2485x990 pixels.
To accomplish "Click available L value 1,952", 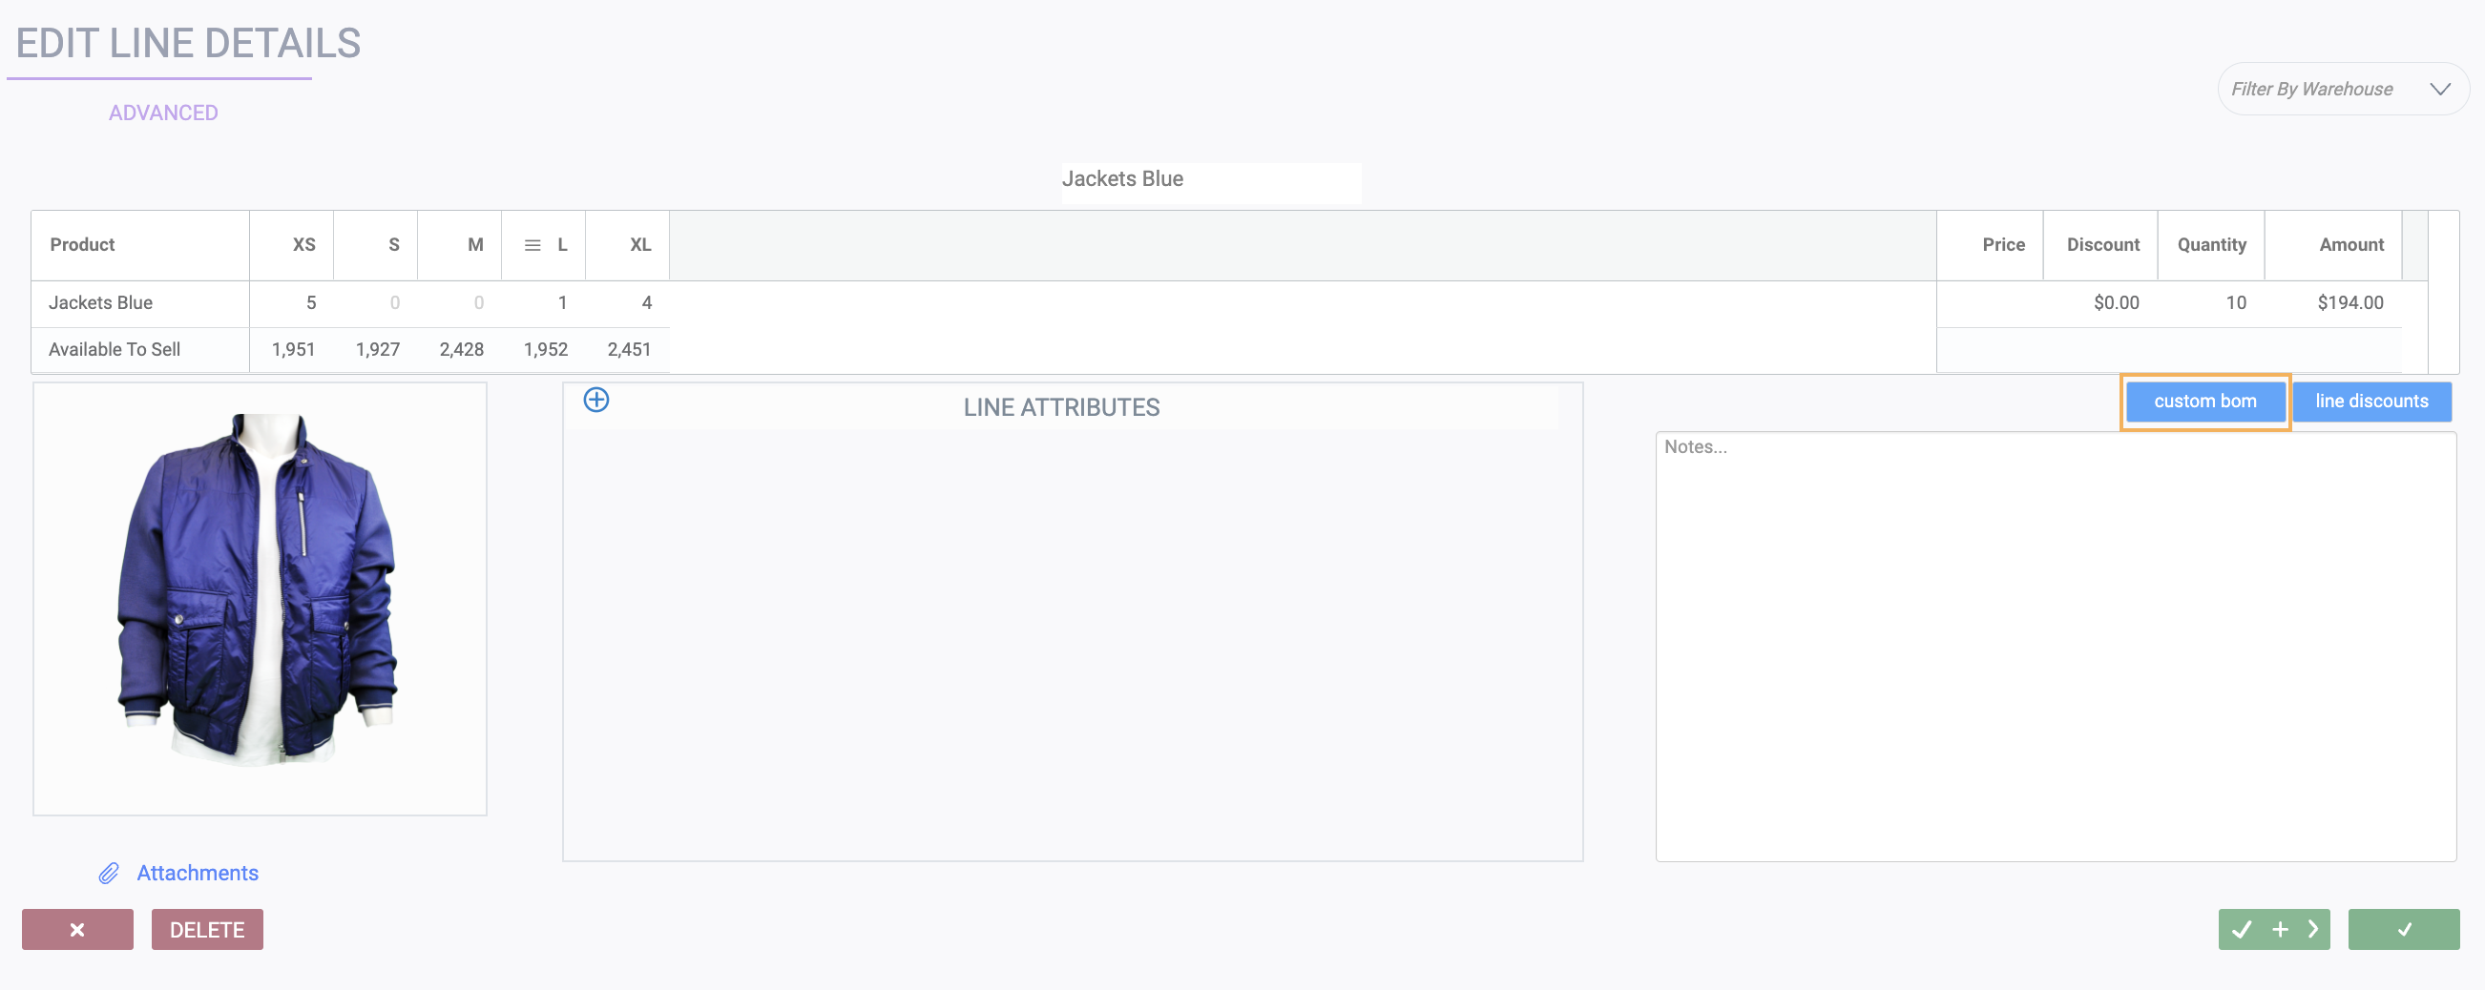I will 545,349.
